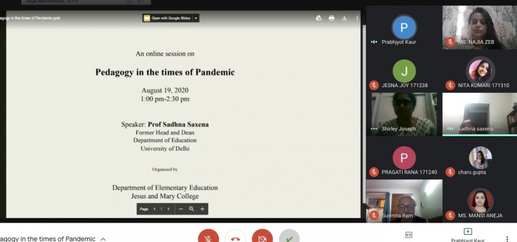The height and width of the screenshot is (242, 517).
Task: Click Prabhjyot Kaur's blue P avatar
Action: tap(404, 27)
